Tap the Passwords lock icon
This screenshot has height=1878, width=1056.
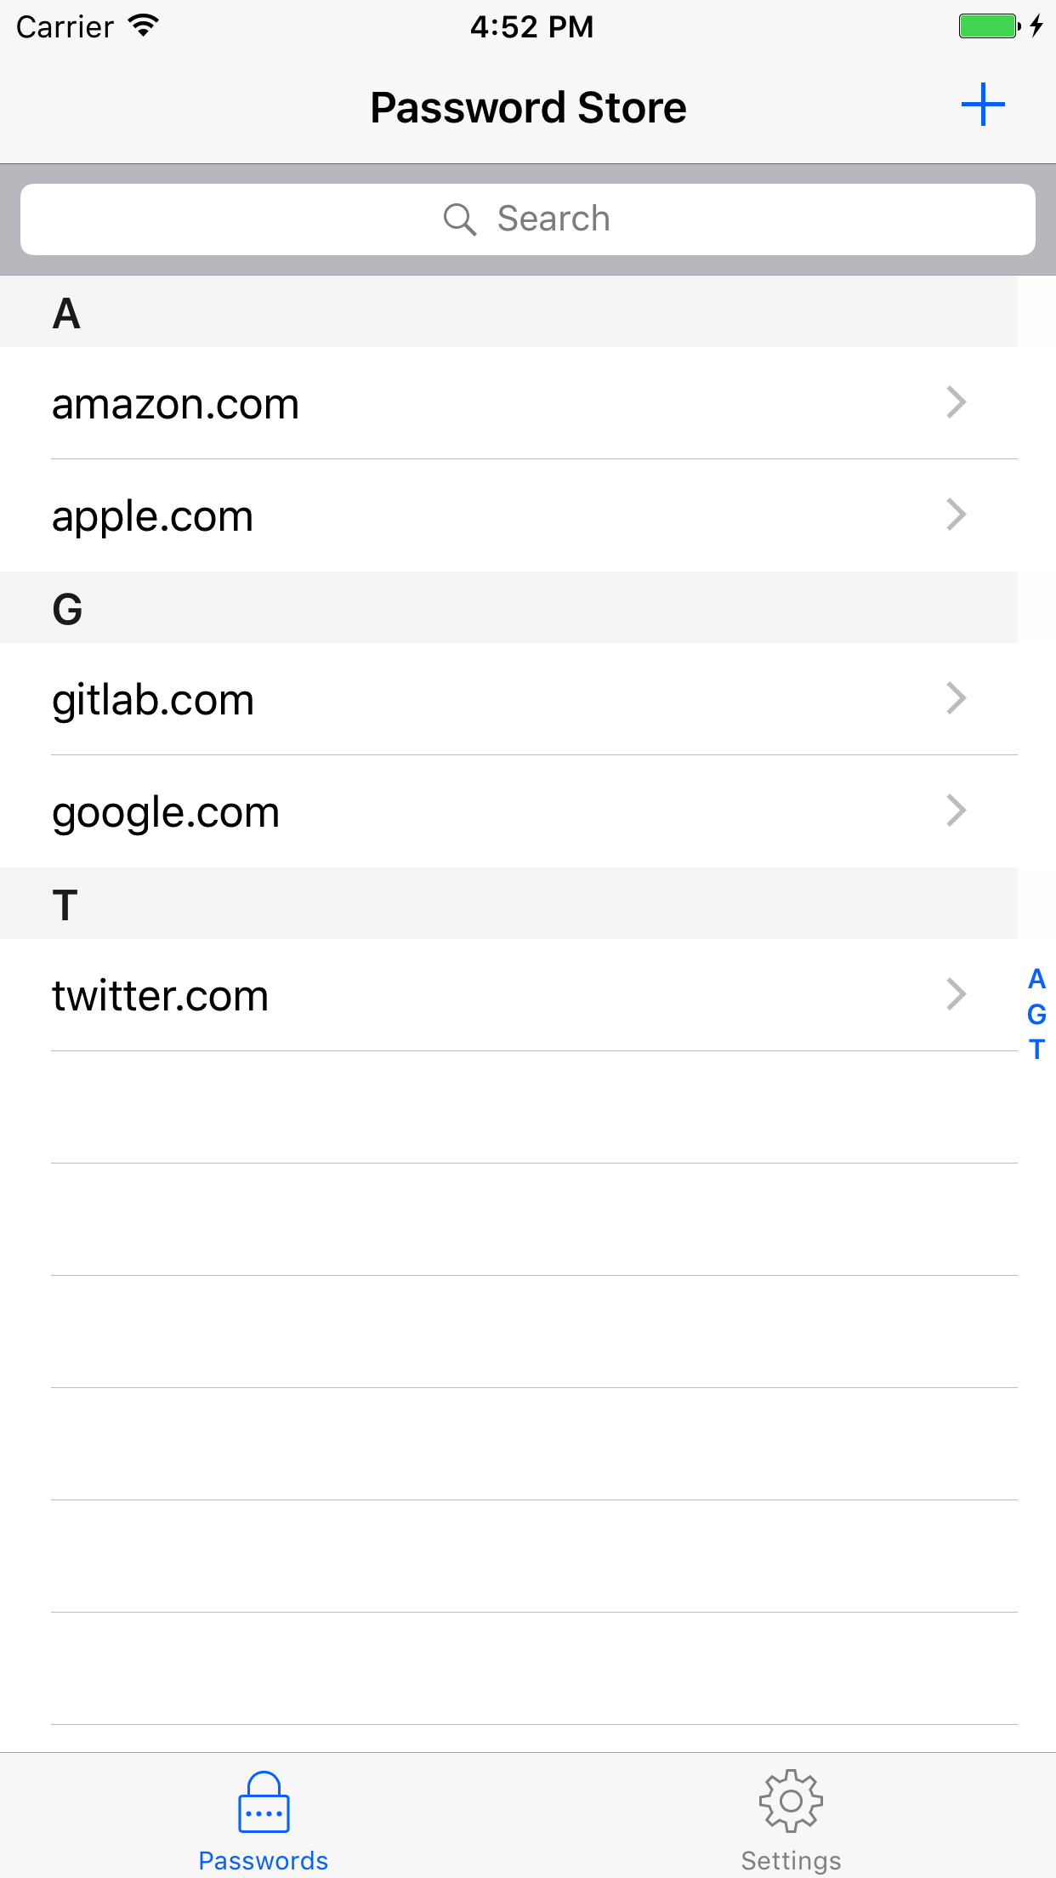point(264,1801)
